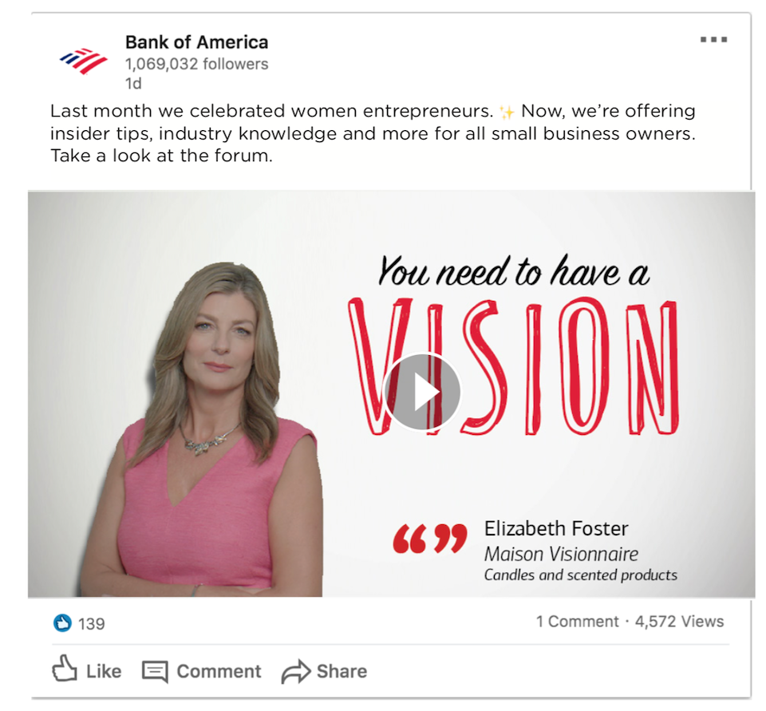766x711 pixels.
Task: Click the 1,069,032 followers text
Action: (197, 64)
